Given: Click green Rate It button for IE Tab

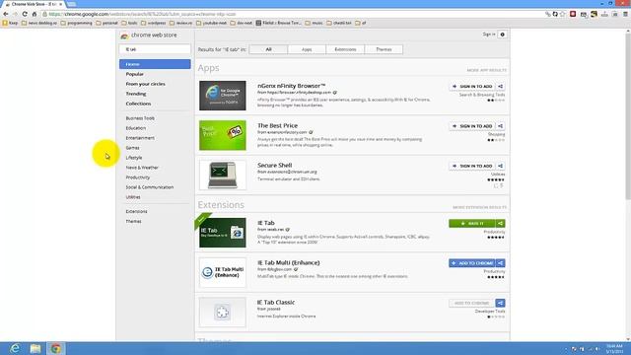Looking at the screenshot, I should click(x=471, y=224).
